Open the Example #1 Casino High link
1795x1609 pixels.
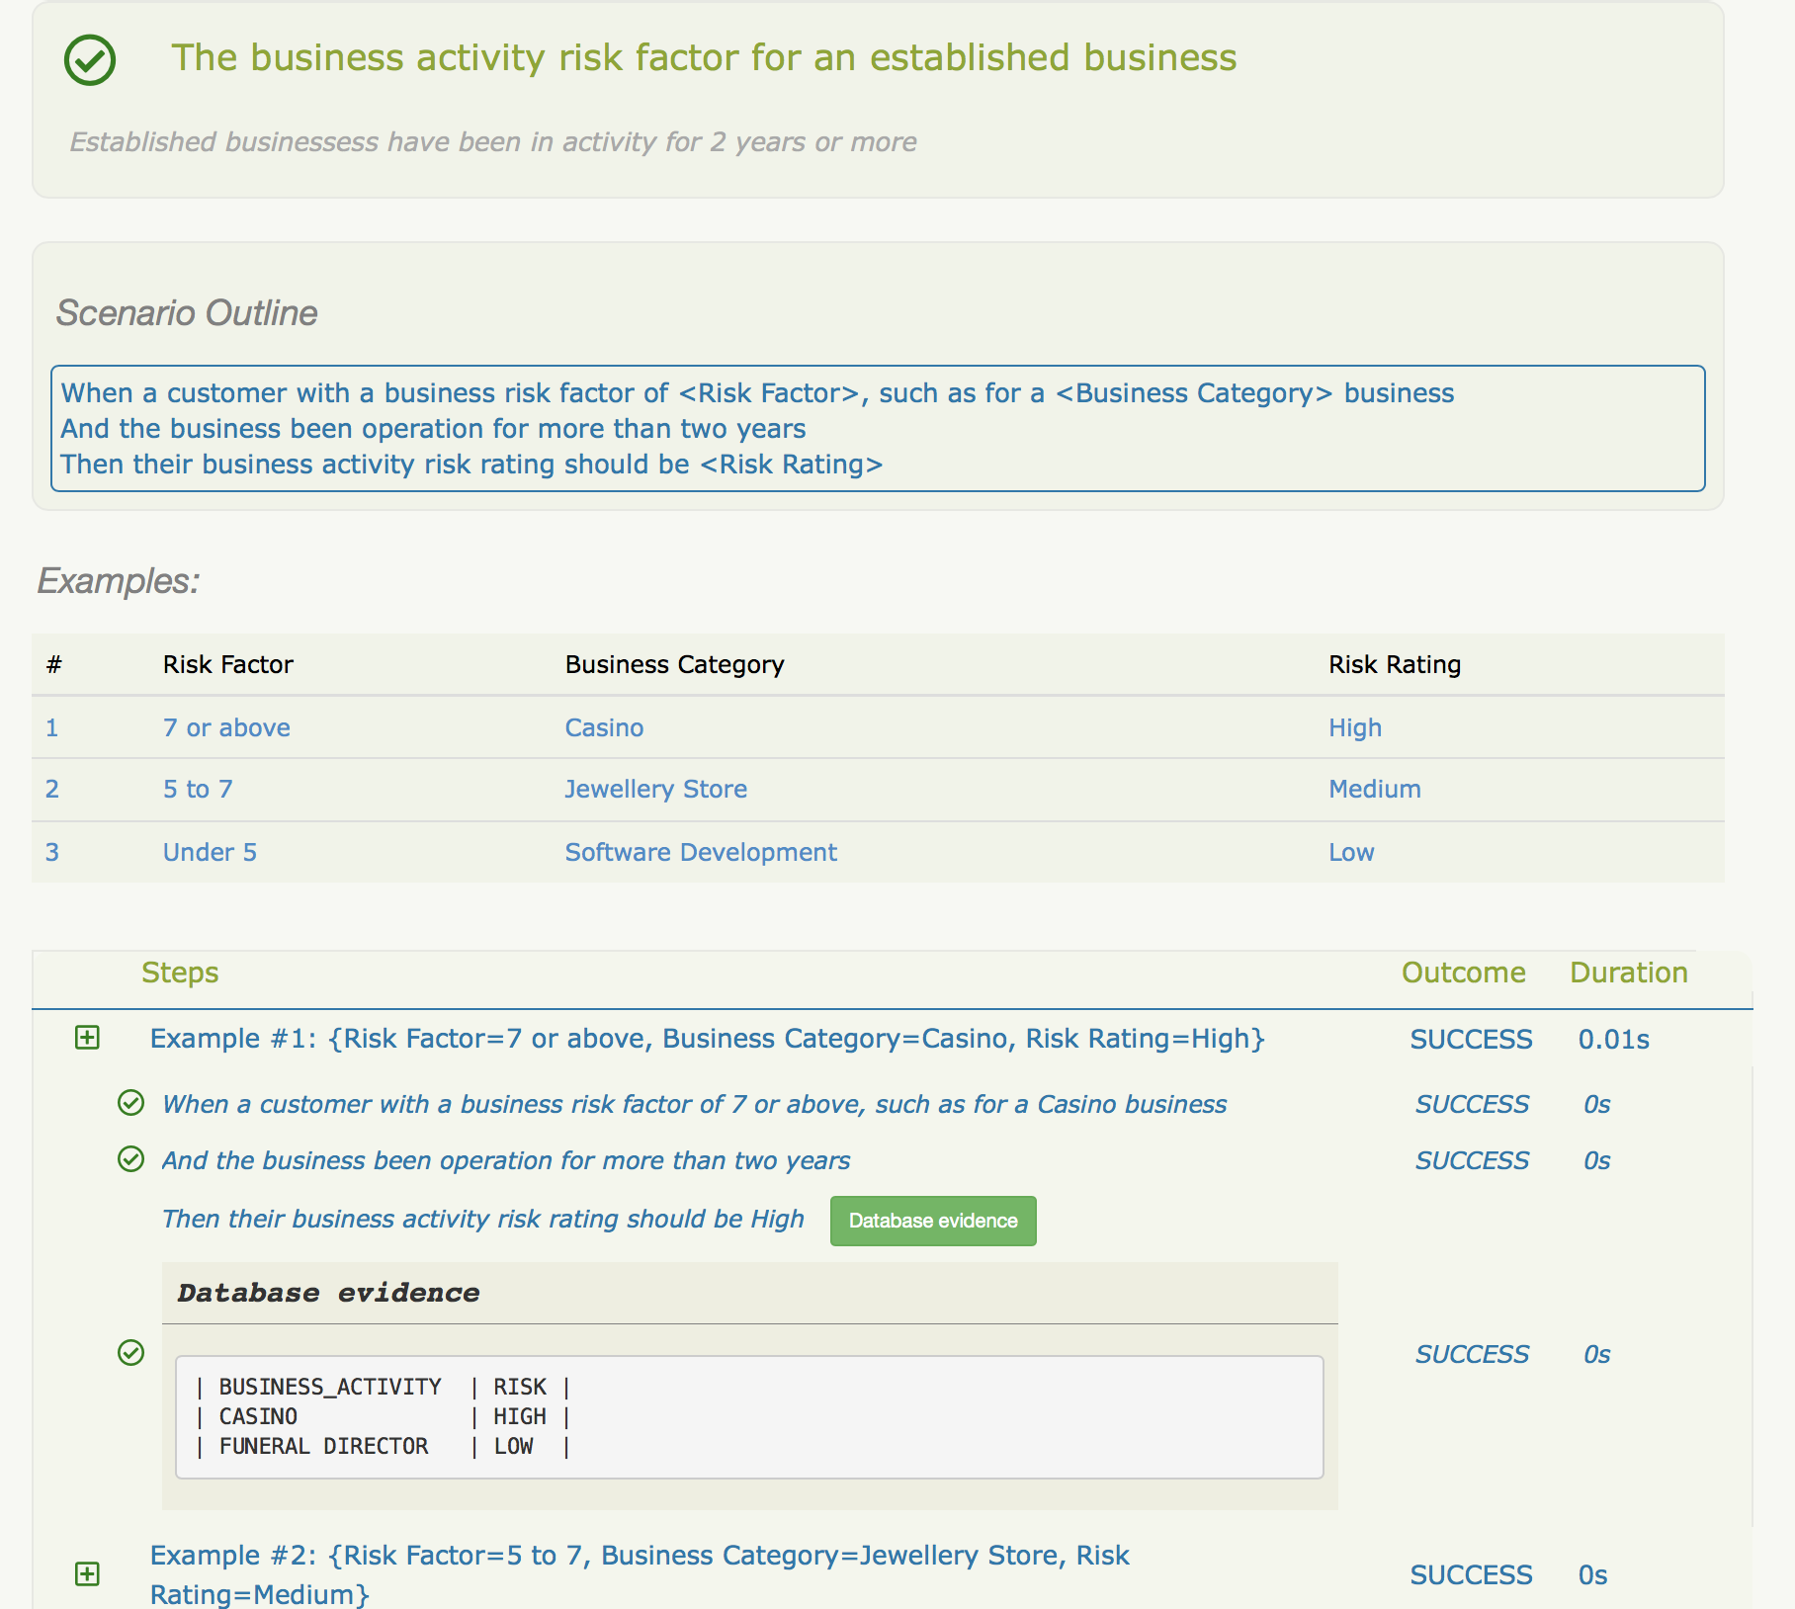707,1039
